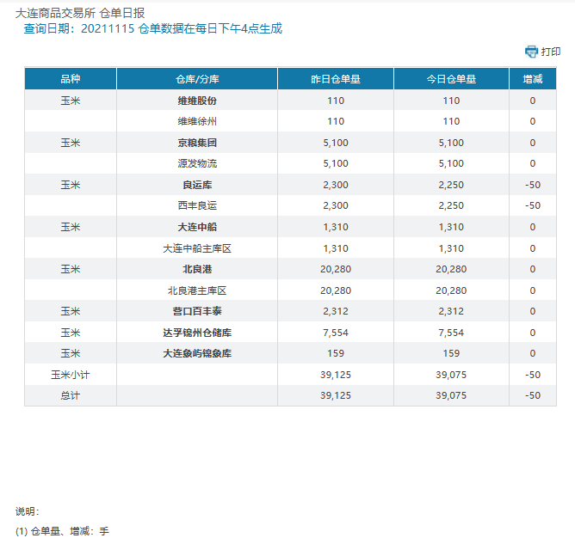575x550 pixels.
Task: Click the -50 change in 总计 row
Action: (x=533, y=395)
